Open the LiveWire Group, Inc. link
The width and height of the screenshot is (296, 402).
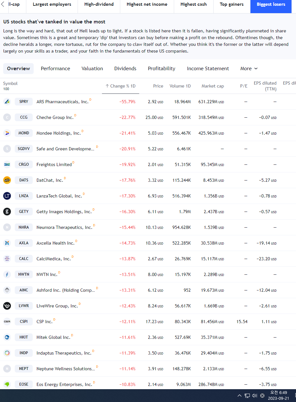[57, 306]
